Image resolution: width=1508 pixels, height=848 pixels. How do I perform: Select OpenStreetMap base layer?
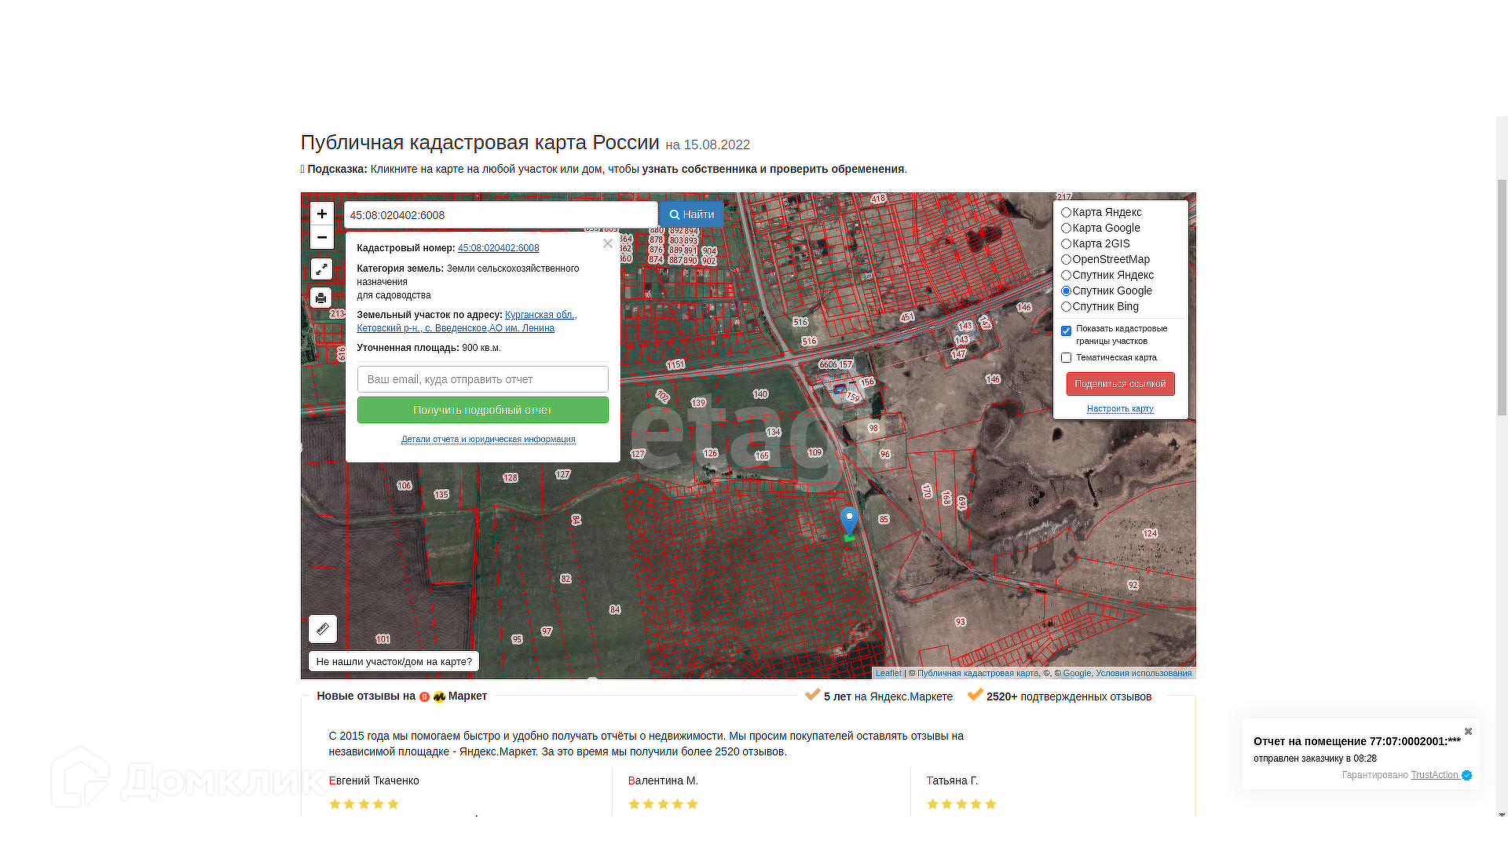tap(1066, 260)
